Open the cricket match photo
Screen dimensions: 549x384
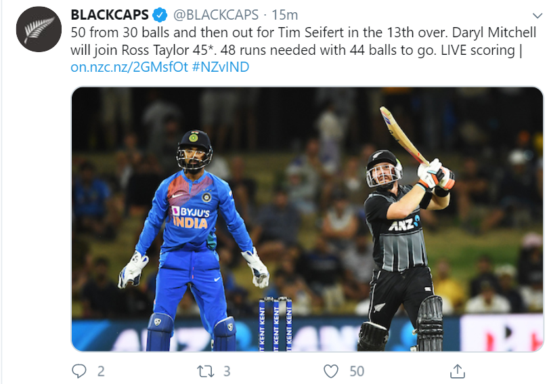(x=307, y=219)
